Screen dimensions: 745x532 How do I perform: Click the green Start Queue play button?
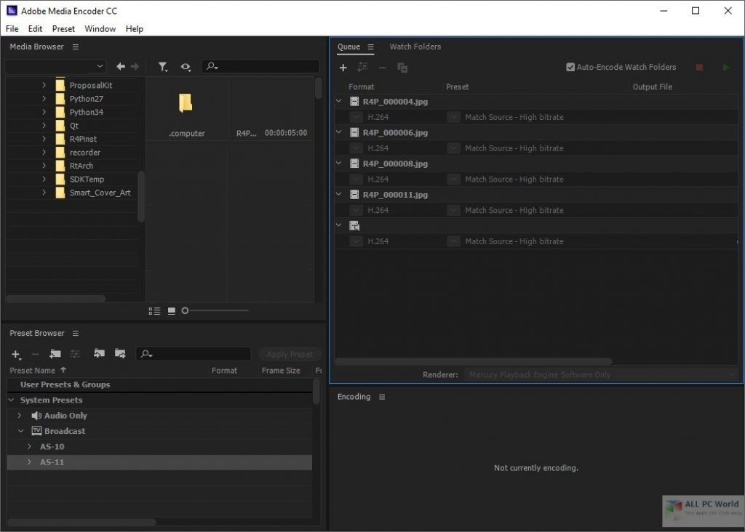[725, 68]
